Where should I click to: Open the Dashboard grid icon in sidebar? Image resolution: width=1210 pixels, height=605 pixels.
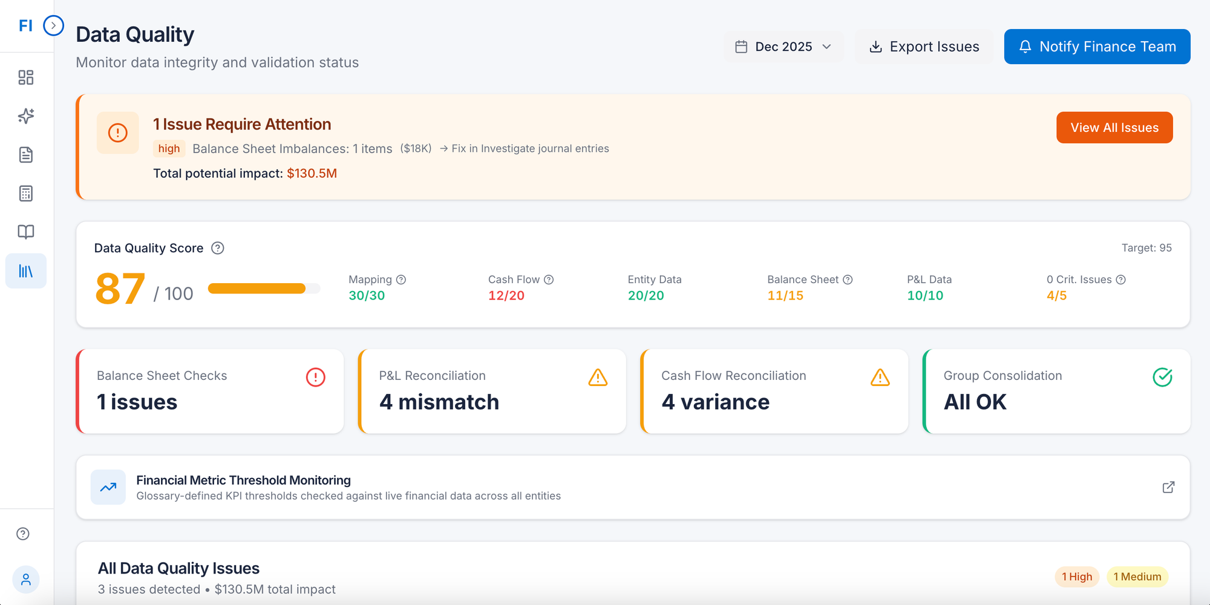click(x=25, y=77)
